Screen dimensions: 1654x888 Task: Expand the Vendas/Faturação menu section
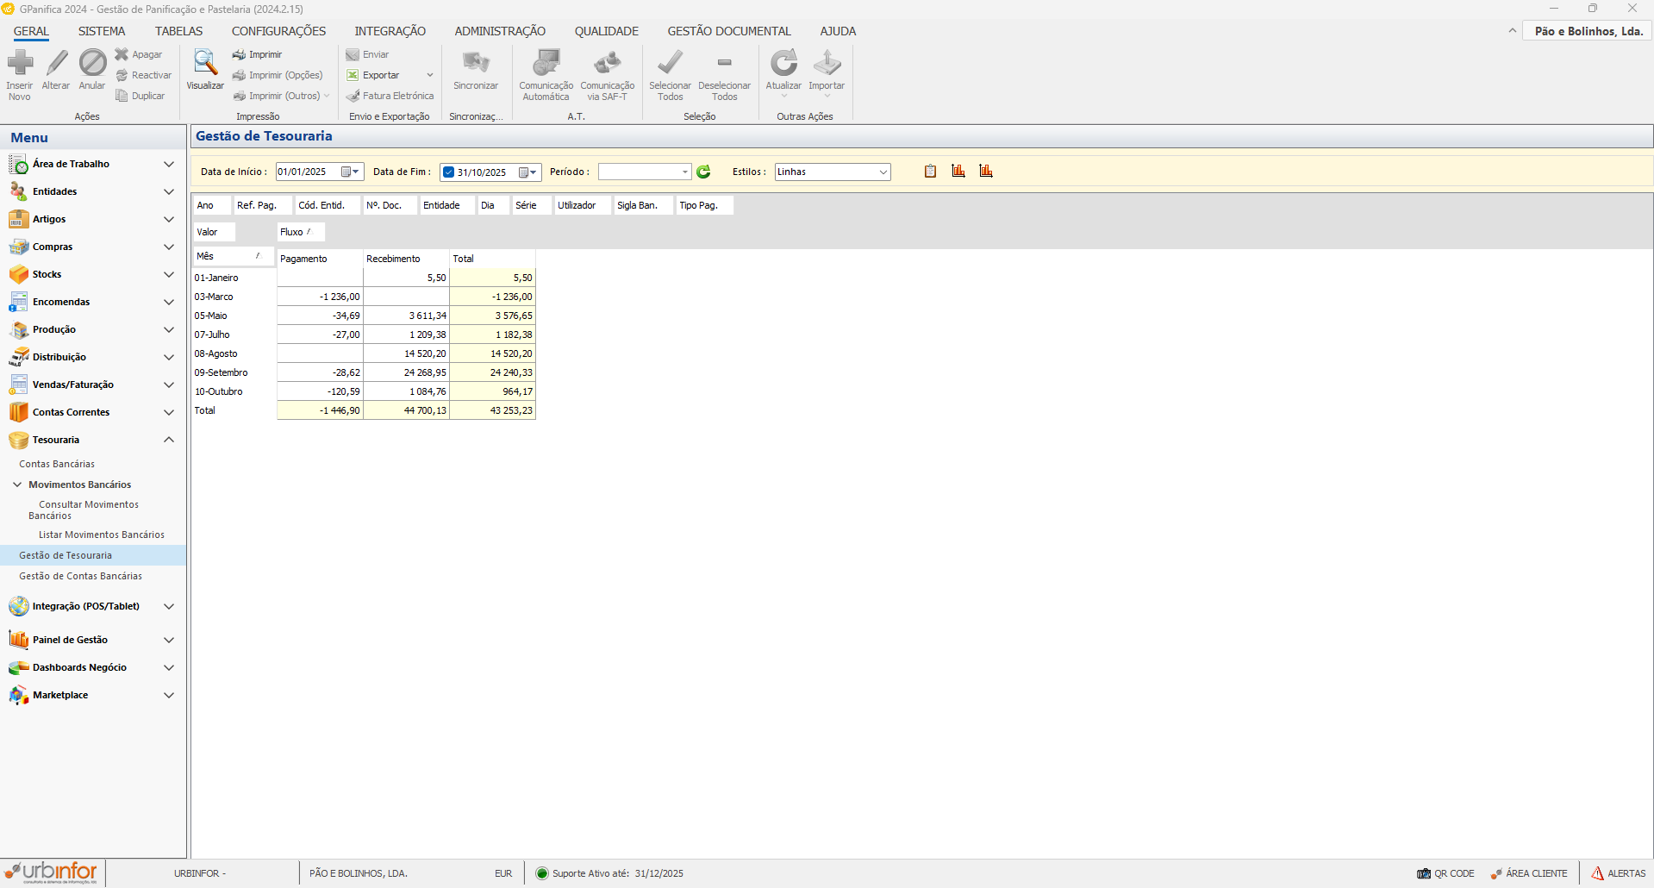(x=169, y=385)
